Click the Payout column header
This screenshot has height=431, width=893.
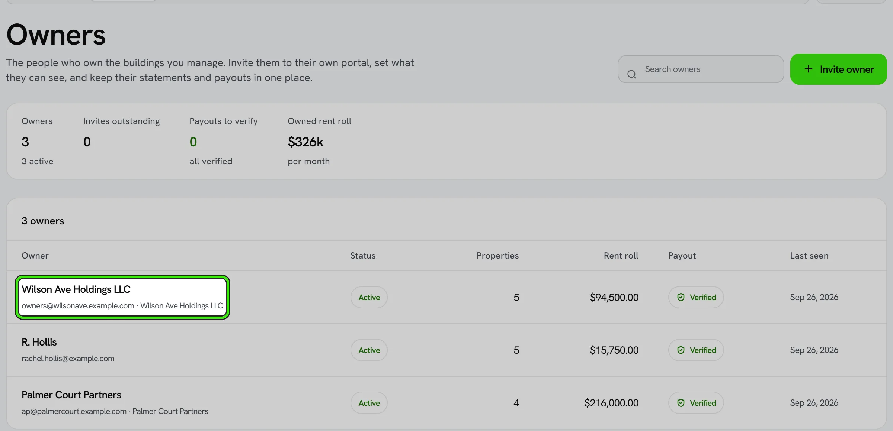(x=682, y=256)
